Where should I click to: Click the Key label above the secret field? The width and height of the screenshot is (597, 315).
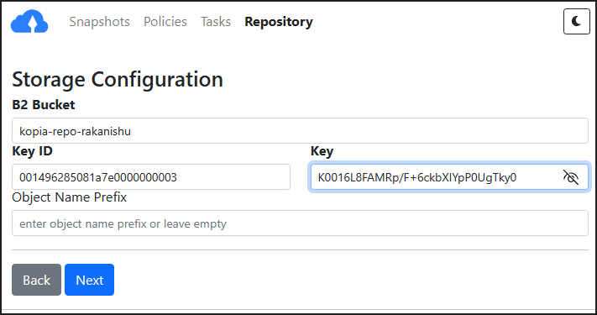coord(322,151)
